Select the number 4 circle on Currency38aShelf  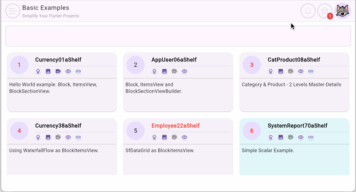[x=19, y=131]
